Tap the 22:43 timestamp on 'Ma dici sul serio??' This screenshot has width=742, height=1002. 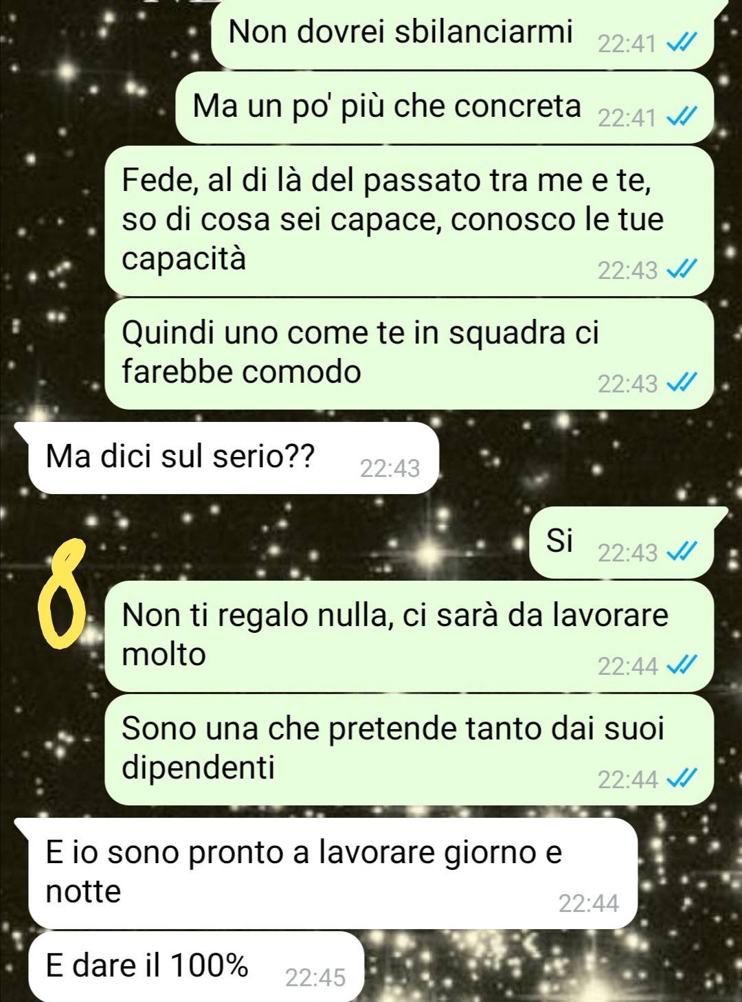pyautogui.click(x=390, y=468)
